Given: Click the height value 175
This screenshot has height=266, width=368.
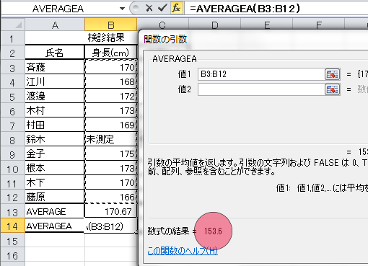Looking at the screenshot, I should point(110,154).
